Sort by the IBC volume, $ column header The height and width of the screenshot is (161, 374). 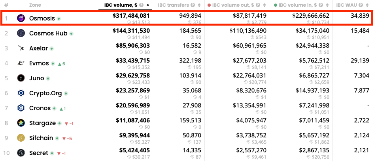pyautogui.click(x=121, y=5)
